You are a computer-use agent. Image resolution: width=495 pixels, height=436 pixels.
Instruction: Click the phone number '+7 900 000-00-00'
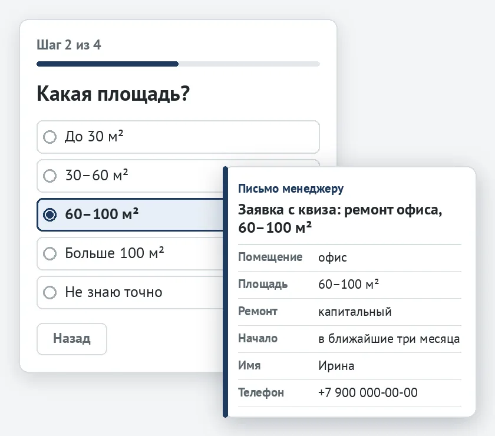click(x=368, y=393)
